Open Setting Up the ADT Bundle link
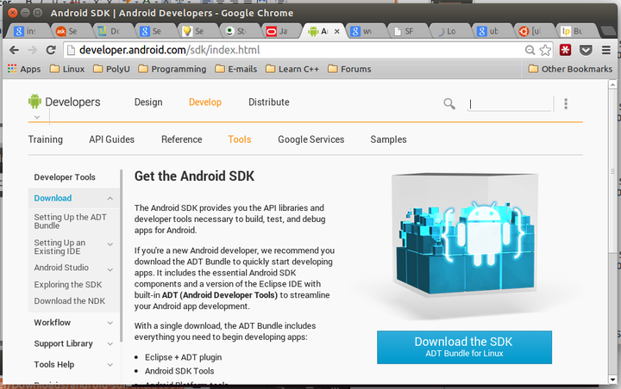Screen dimensions: 621x389 tap(70, 221)
